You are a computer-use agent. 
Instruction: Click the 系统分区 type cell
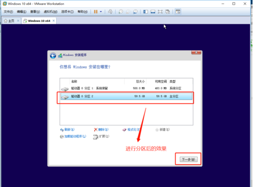175,88
